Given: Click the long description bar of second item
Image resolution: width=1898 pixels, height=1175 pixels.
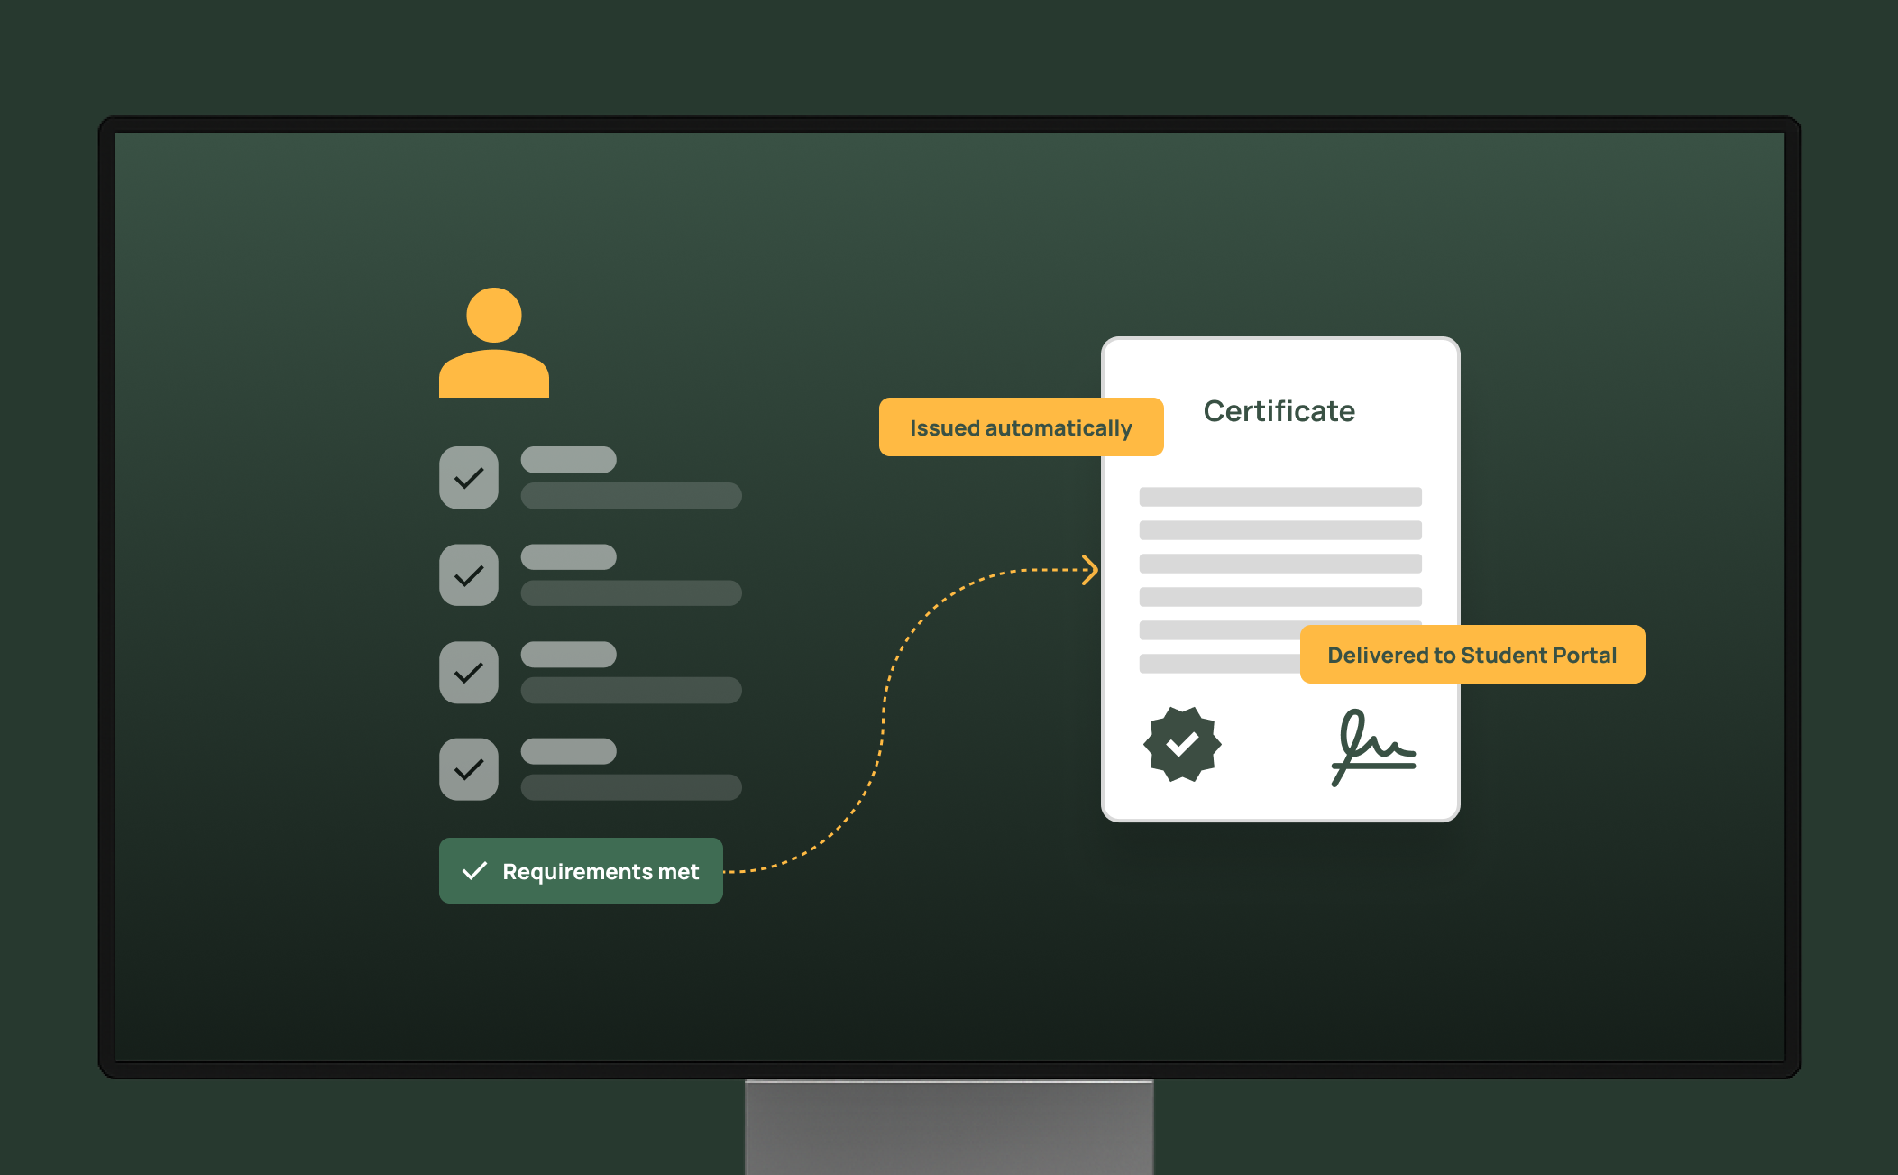Looking at the screenshot, I should [631, 593].
